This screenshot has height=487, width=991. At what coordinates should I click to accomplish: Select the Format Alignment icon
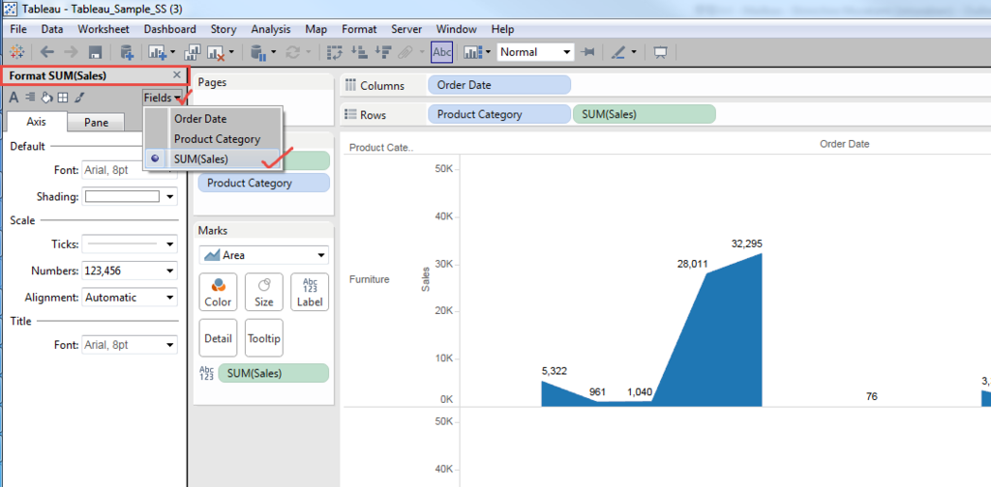[x=29, y=98]
